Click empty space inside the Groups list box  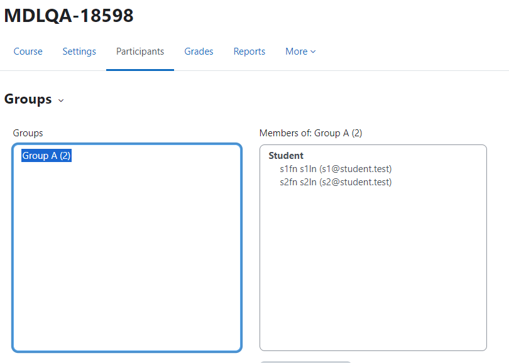(x=127, y=253)
